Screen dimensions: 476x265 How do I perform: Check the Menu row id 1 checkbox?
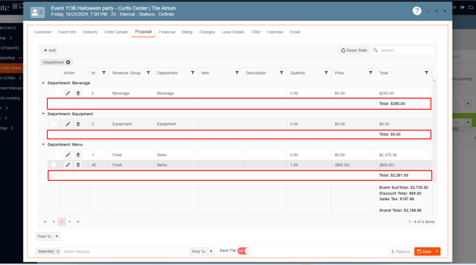(x=53, y=155)
